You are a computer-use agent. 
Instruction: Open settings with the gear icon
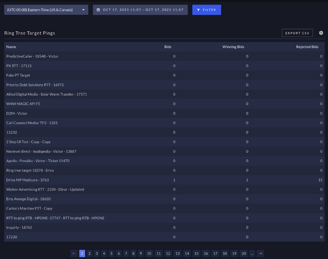coord(321,33)
